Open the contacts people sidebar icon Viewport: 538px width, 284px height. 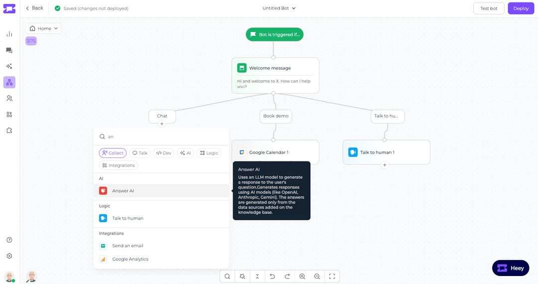(x=9, y=99)
